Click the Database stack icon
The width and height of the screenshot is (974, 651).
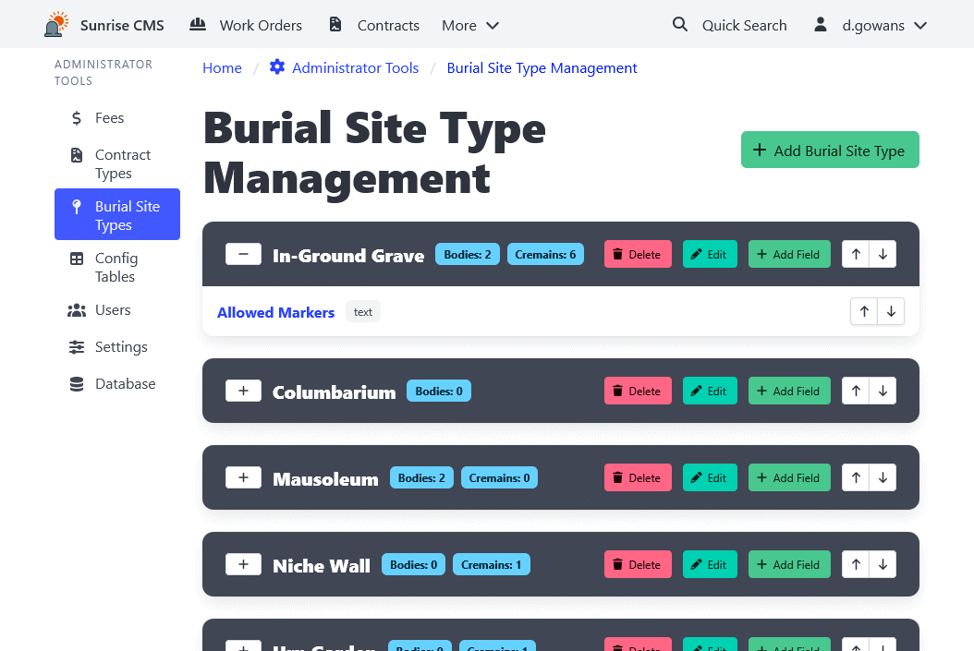(77, 384)
